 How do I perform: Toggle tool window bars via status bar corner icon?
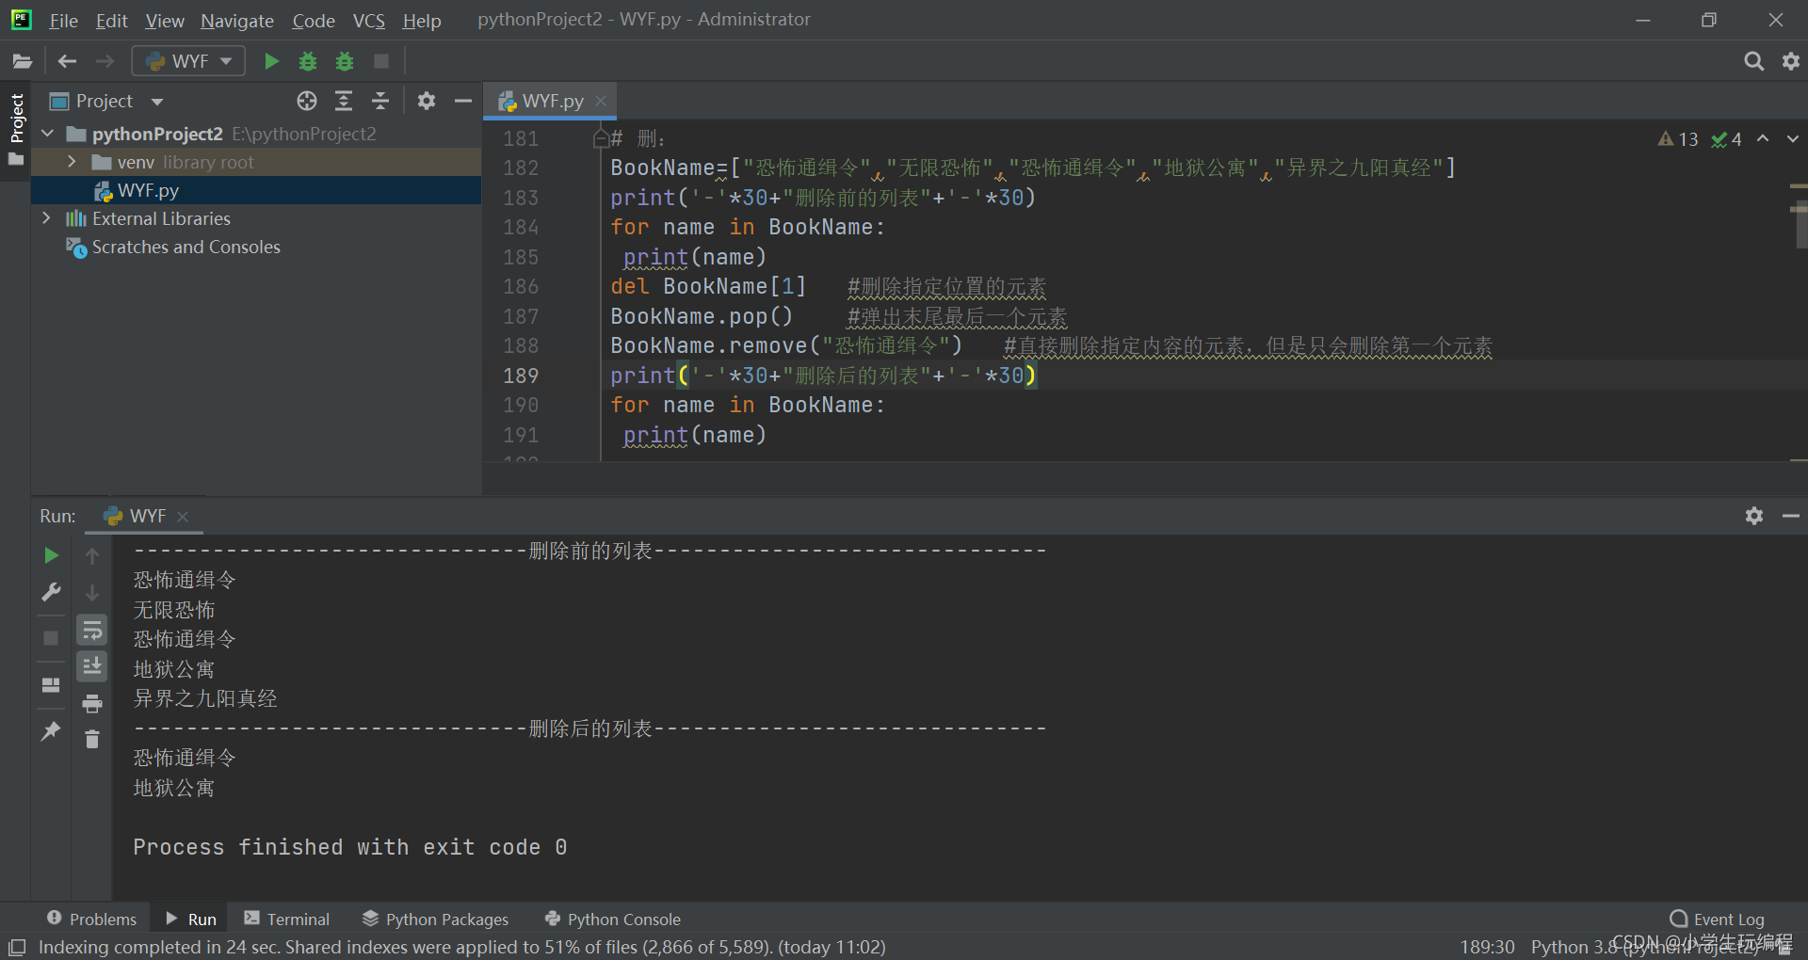click(x=17, y=947)
